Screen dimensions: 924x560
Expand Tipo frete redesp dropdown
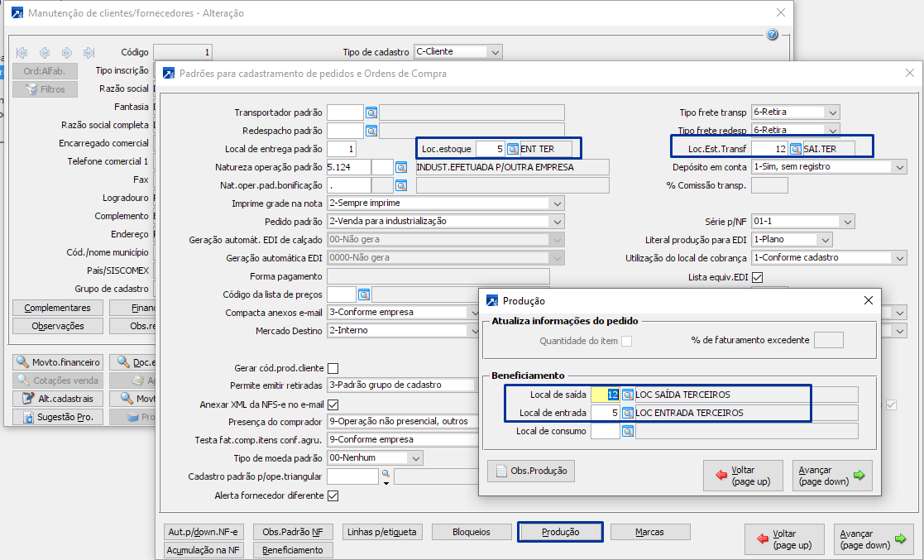click(832, 130)
